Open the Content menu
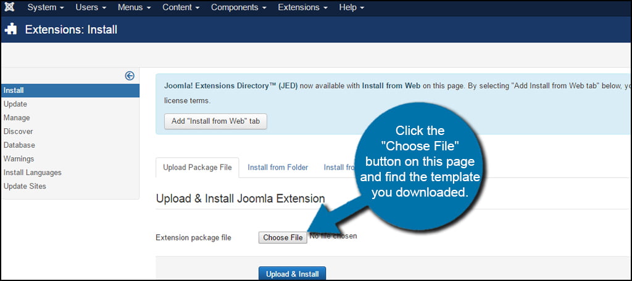The height and width of the screenshot is (281, 632). click(181, 7)
